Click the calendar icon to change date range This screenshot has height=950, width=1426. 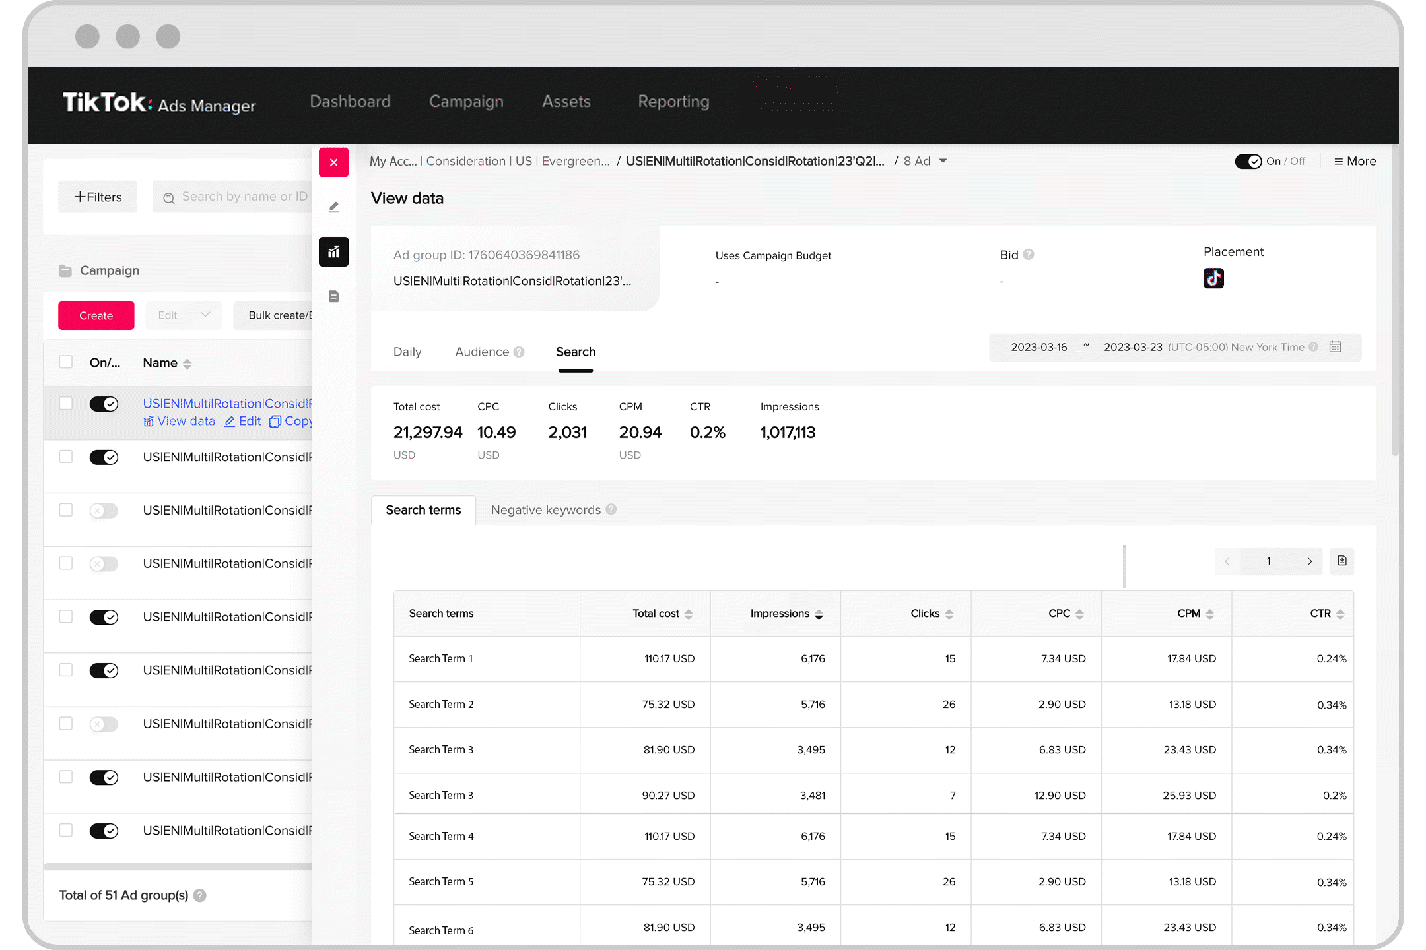[1338, 347]
